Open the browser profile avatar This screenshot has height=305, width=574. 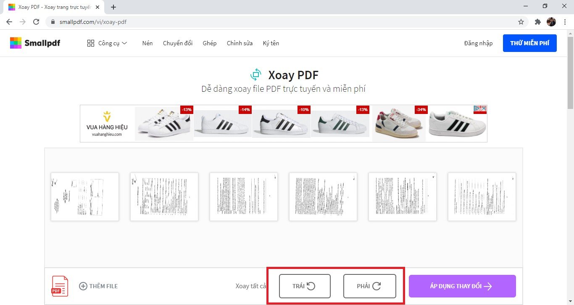coord(551,21)
